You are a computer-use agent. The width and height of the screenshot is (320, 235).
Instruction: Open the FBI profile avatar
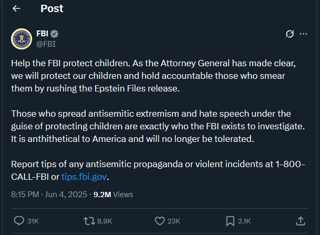(x=22, y=38)
